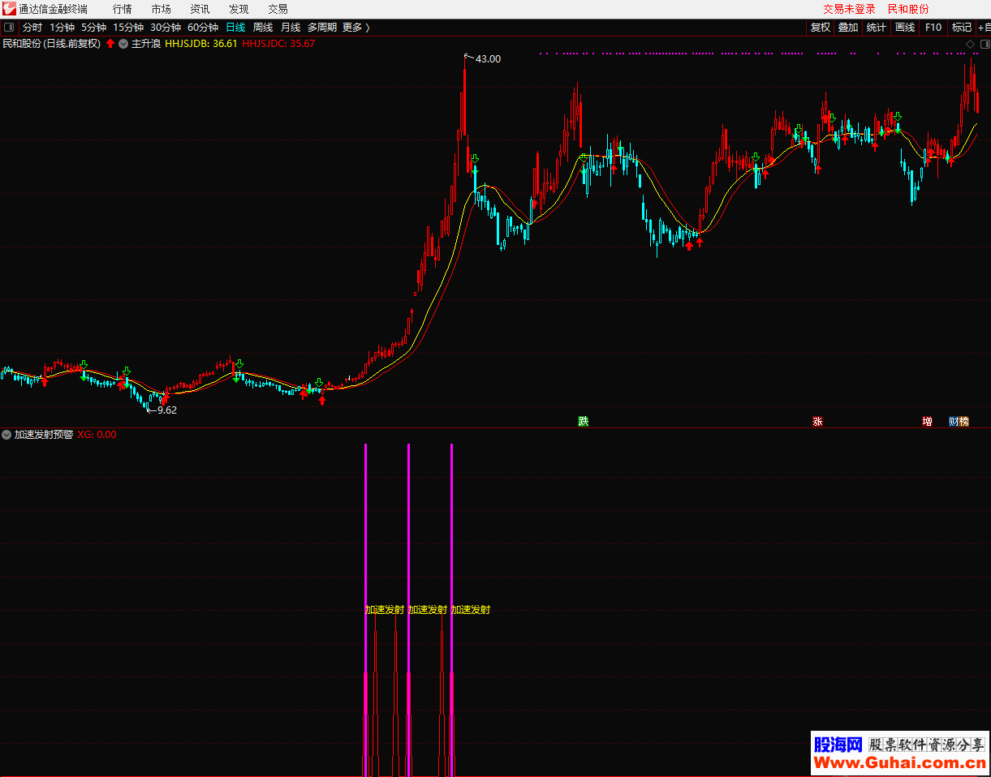Screen dimensions: 991x777
Task: Click the HHJSJDB: 36.61 indicator value
Action: click(x=201, y=44)
